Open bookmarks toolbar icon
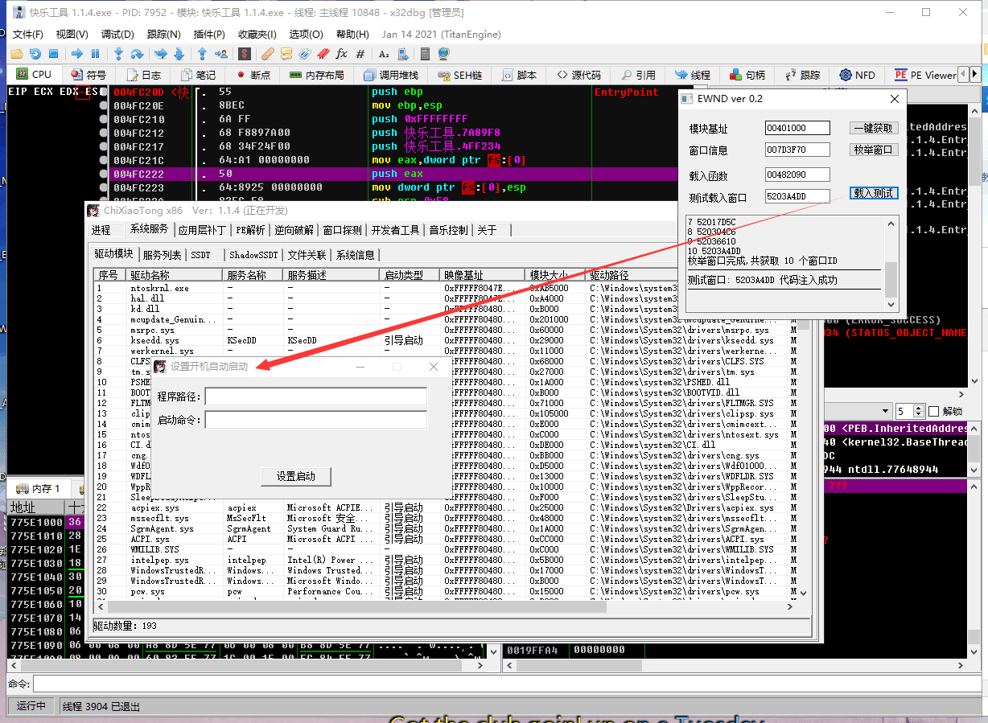 tap(323, 54)
